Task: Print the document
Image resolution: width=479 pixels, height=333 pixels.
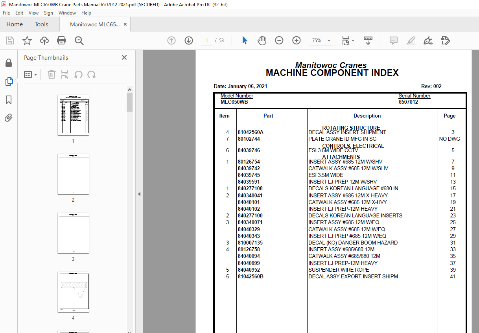Action: (x=61, y=40)
